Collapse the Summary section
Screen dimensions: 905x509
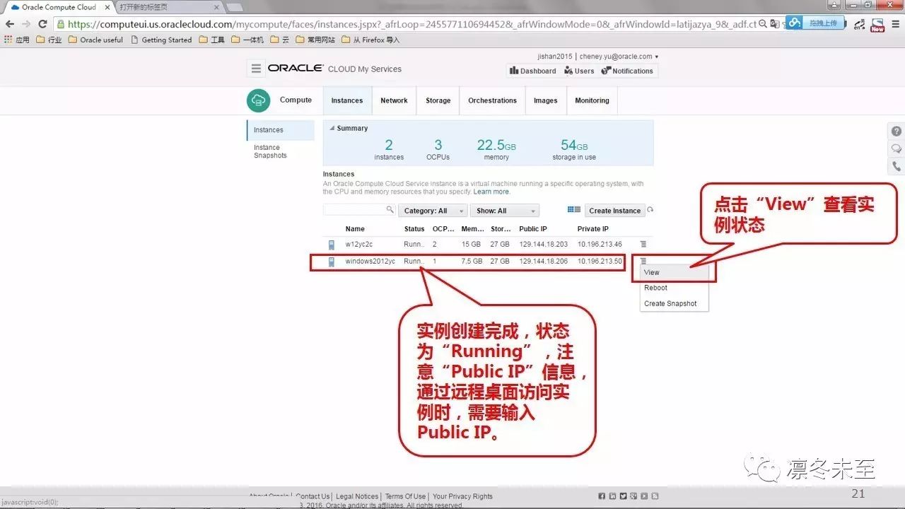pyautogui.click(x=332, y=128)
